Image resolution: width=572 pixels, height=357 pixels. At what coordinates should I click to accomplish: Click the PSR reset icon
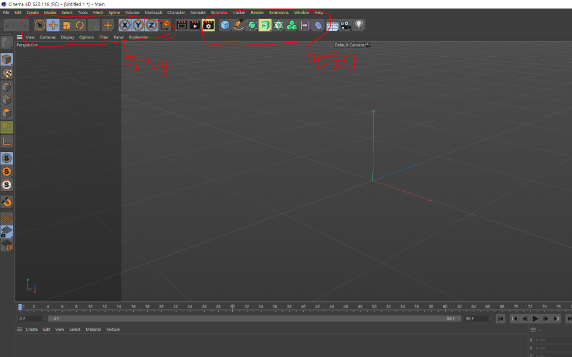[x=94, y=25]
